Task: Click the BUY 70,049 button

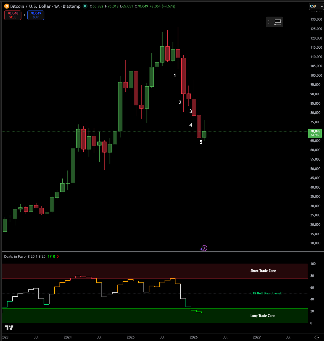Action: click(36, 15)
